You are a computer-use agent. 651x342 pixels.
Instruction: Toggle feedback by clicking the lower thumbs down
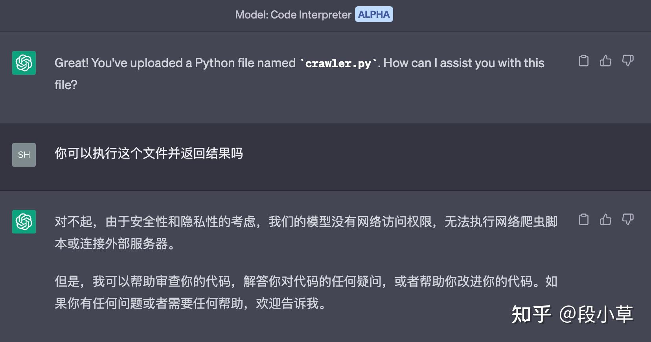[628, 219]
